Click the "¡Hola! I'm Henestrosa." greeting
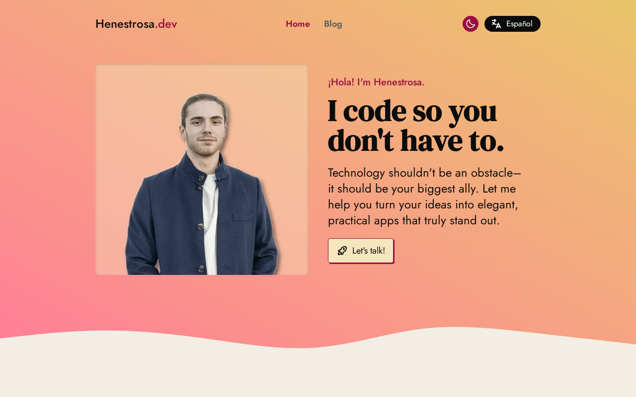 click(376, 82)
